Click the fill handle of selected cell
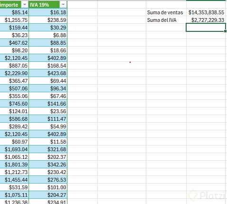 click(x=226, y=31)
